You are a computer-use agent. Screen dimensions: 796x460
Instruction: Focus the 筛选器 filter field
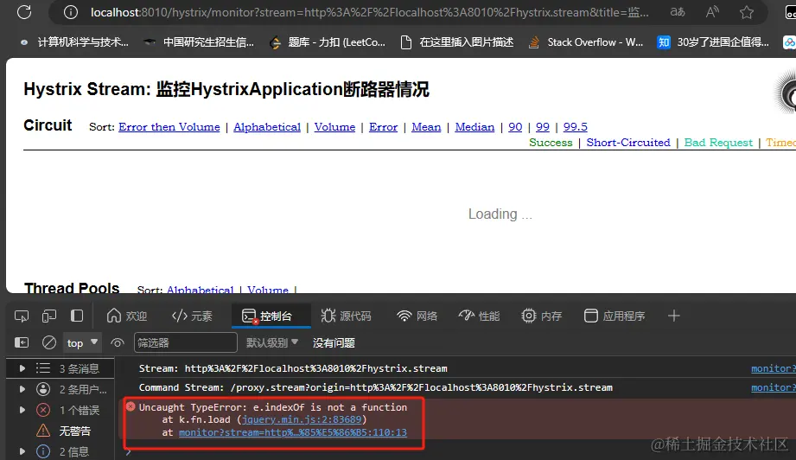(x=186, y=342)
